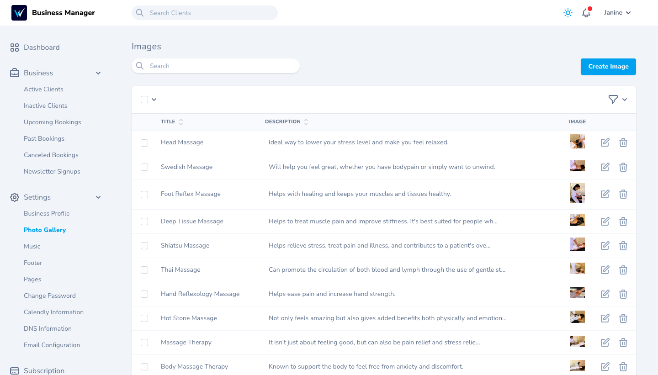658x375 pixels.
Task: Tick the Hand Reflexology Massage checkbox
Action: click(x=144, y=294)
